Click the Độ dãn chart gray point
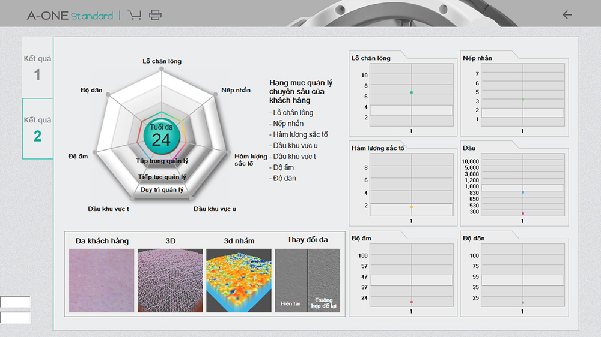 point(523,303)
